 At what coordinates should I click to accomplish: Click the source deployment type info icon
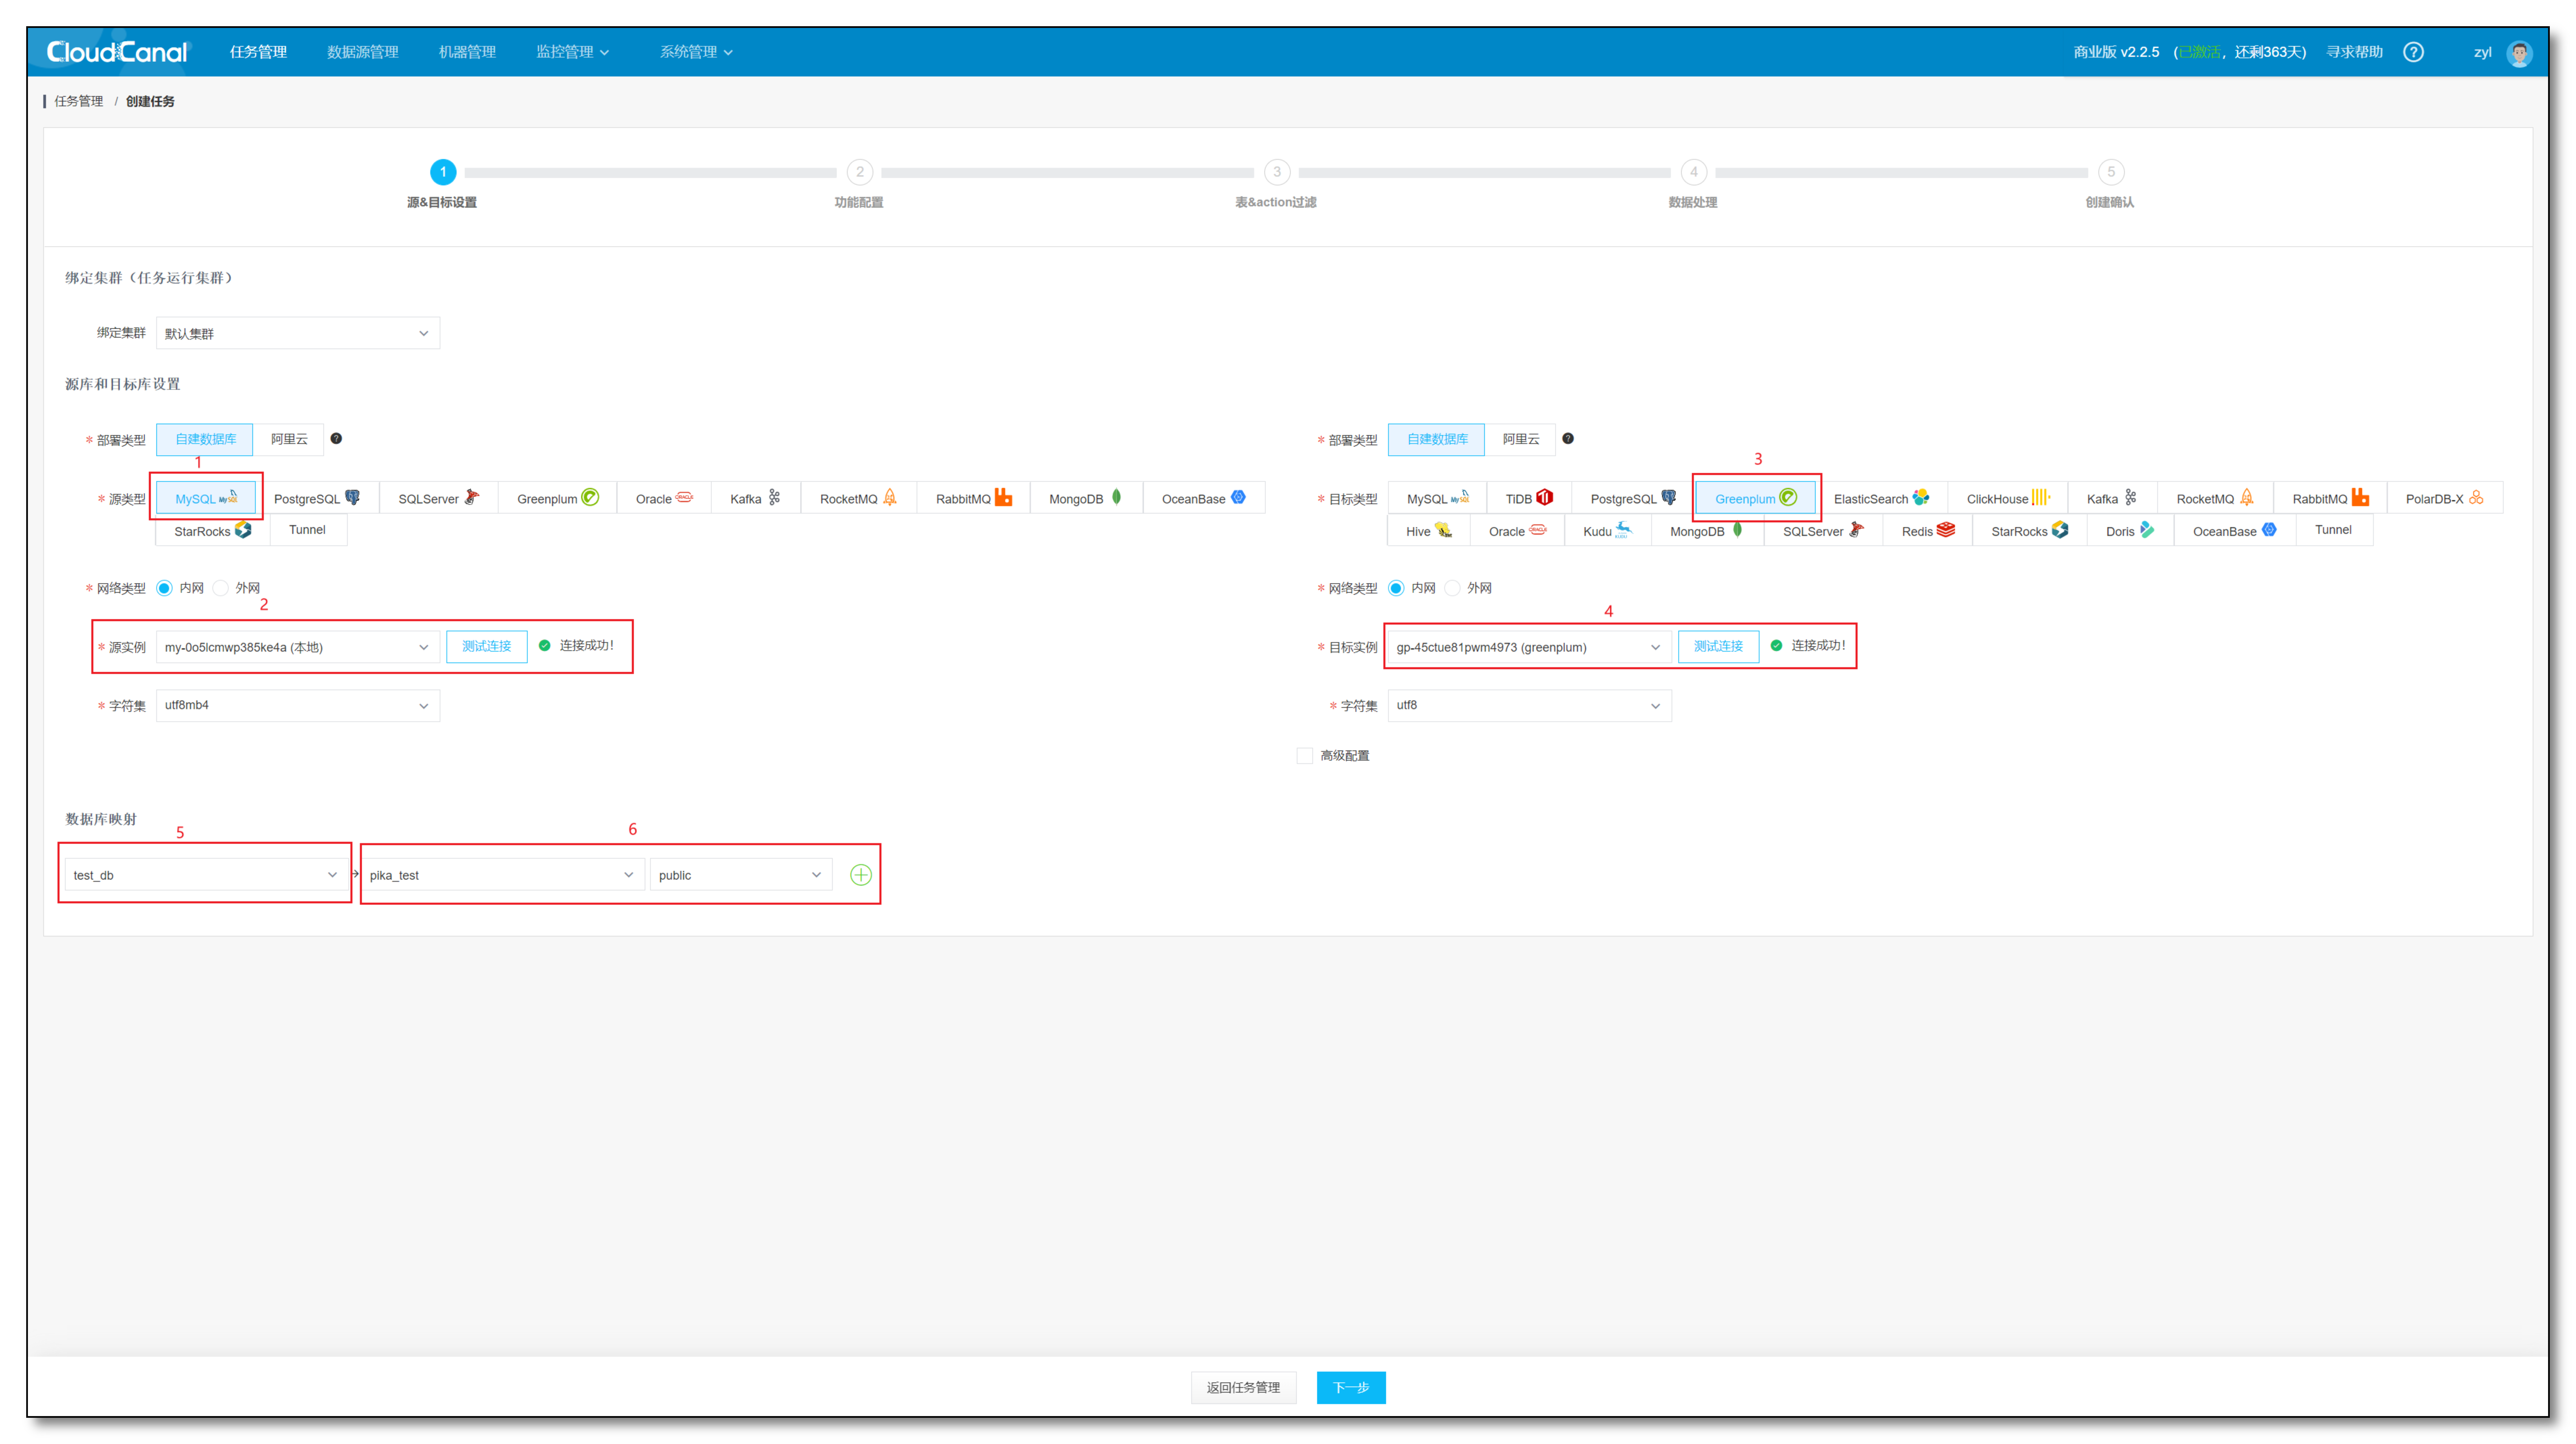click(x=336, y=439)
